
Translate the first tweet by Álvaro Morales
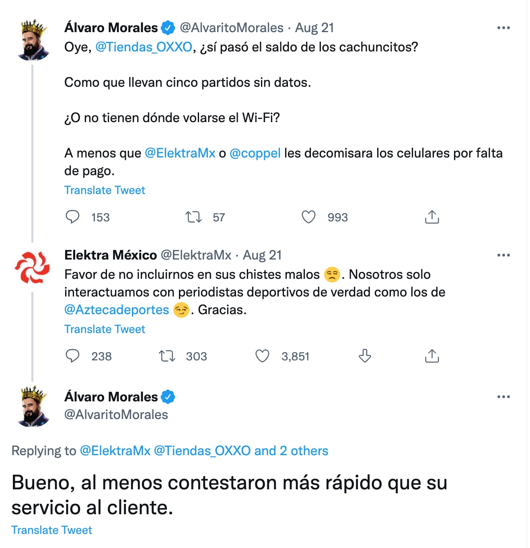click(105, 190)
